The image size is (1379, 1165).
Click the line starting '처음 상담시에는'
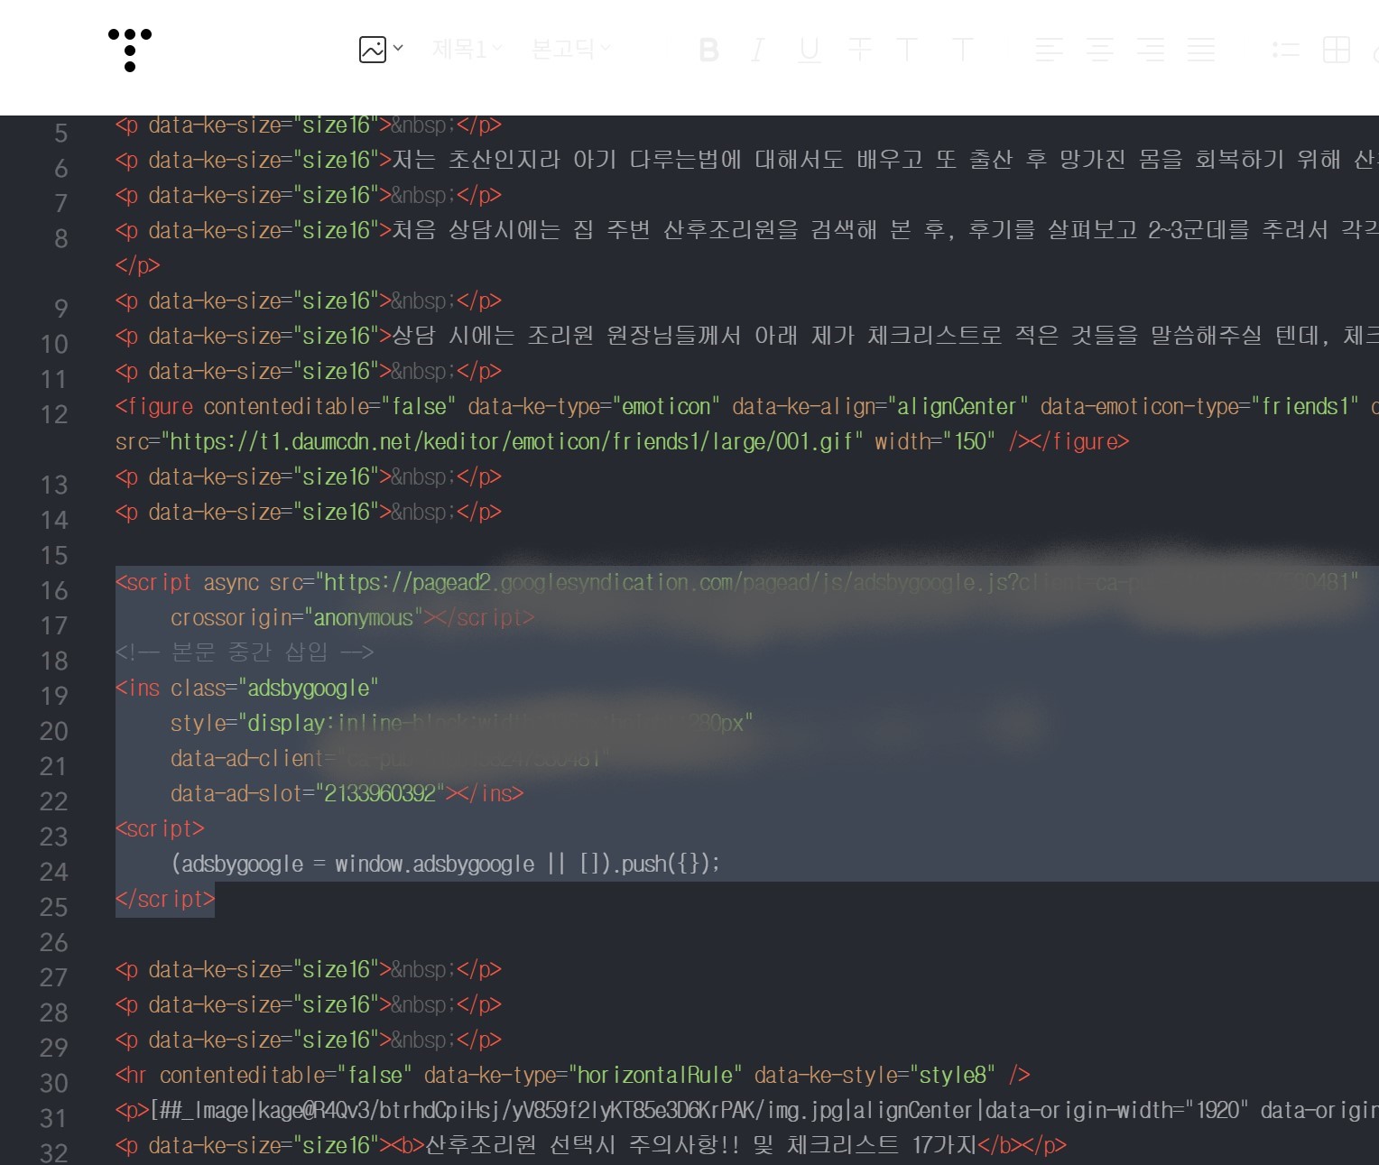click(x=746, y=231)
